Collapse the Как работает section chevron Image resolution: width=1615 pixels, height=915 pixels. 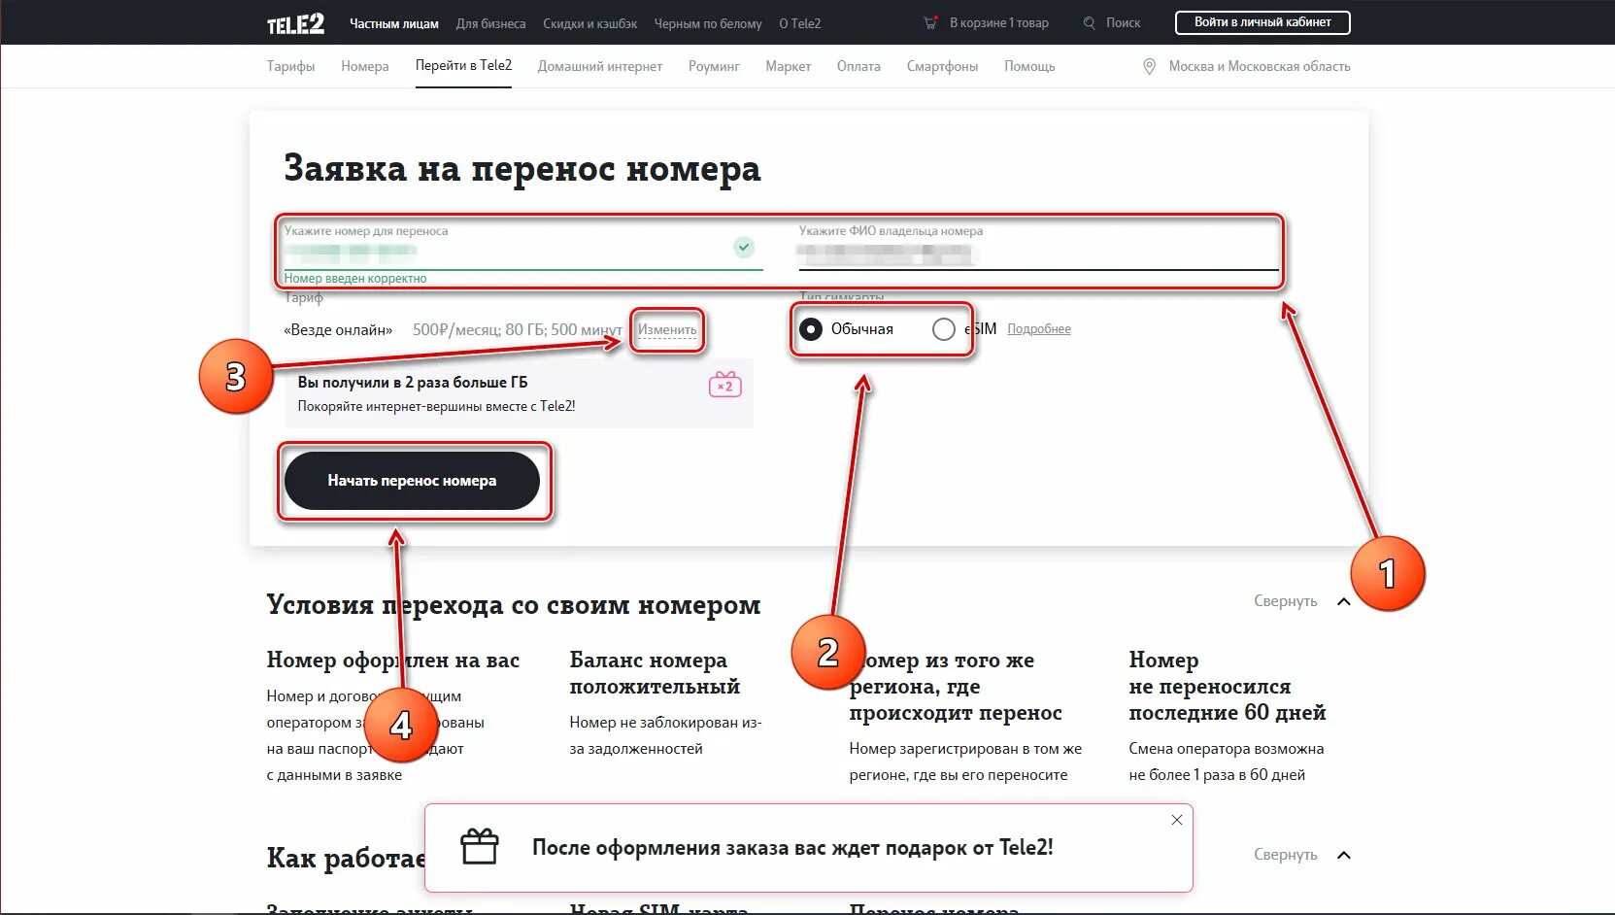click(x=1344, y=855)
